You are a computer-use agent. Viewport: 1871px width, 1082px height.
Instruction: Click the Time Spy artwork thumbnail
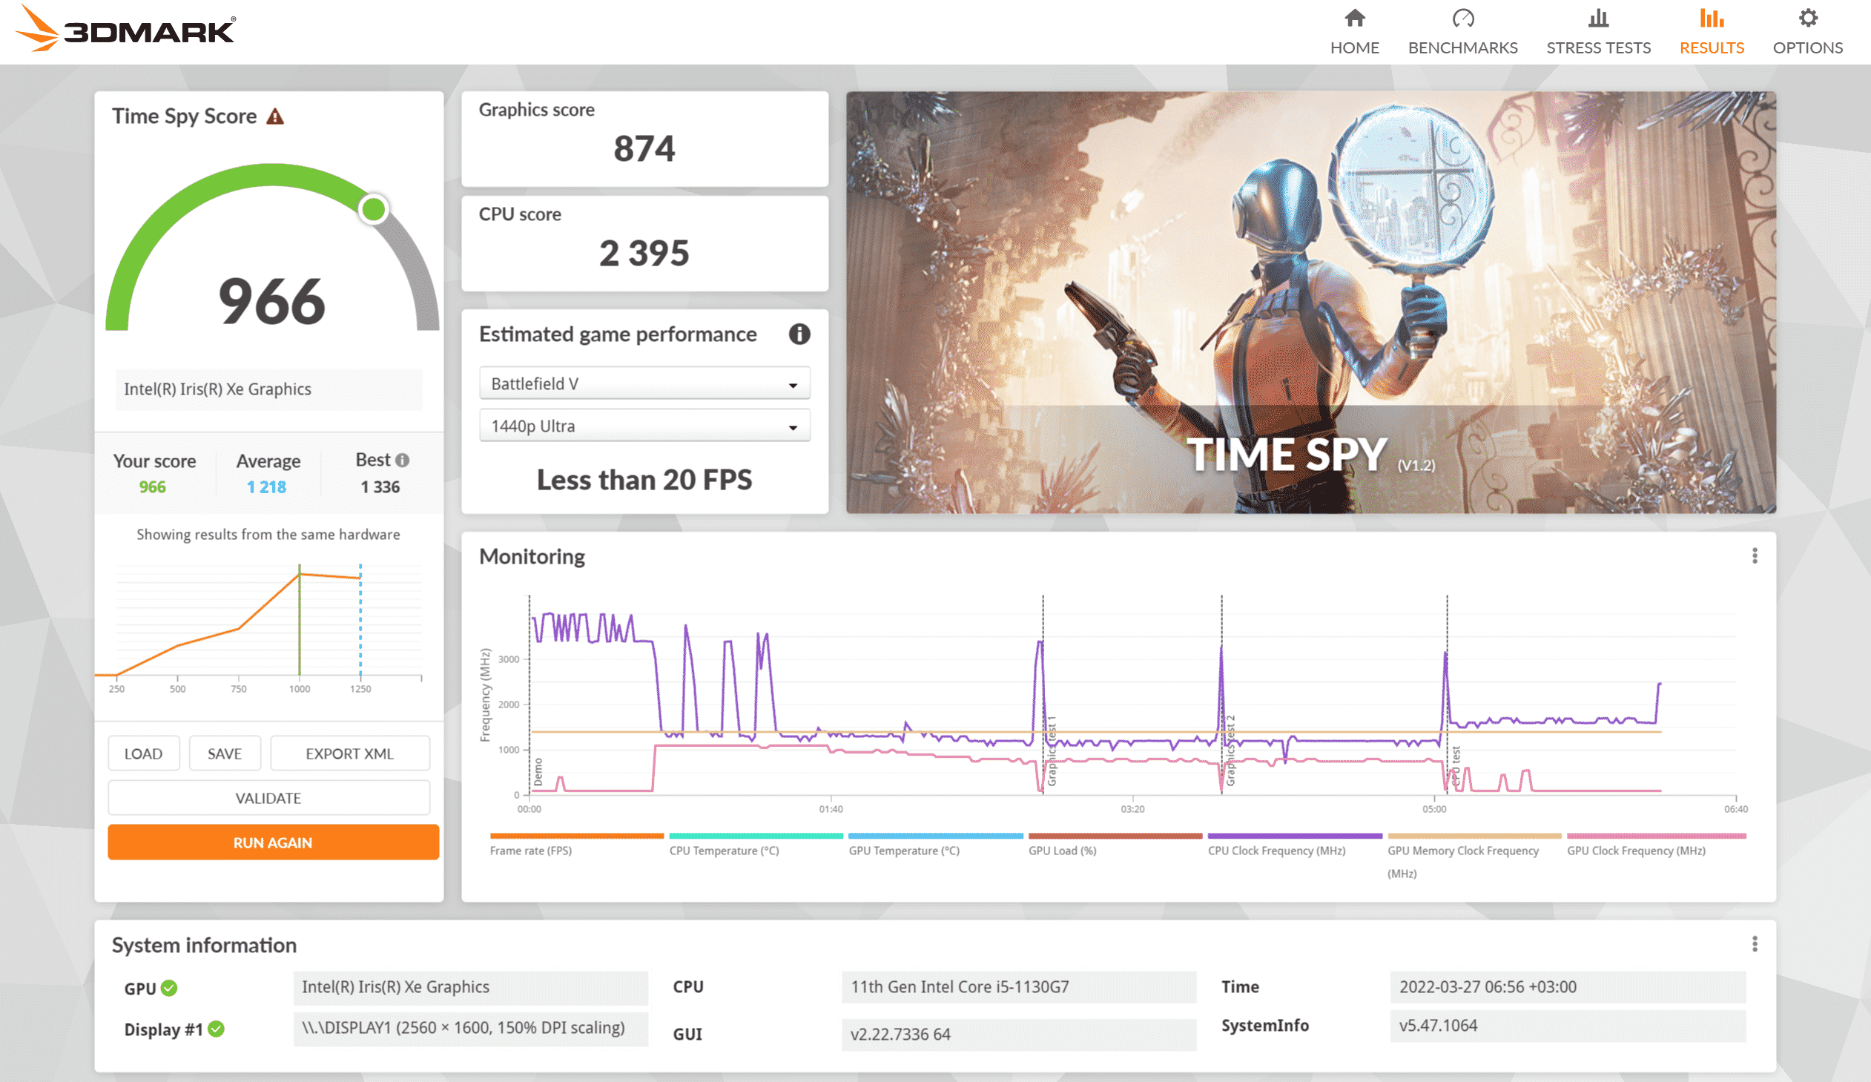[1310, 303]
